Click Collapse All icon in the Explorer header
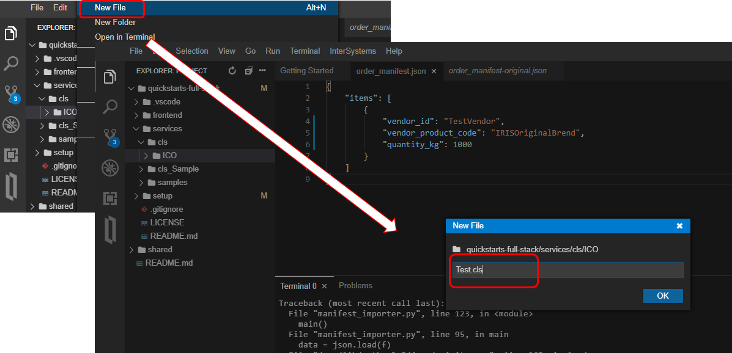Screen dimensions: 732x353 (249, 71)
